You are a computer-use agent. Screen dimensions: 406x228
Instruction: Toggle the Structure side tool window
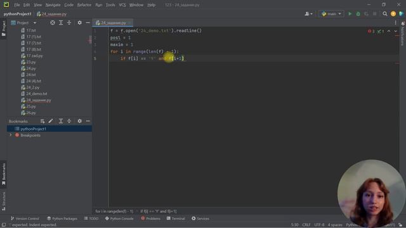(4, 201)
